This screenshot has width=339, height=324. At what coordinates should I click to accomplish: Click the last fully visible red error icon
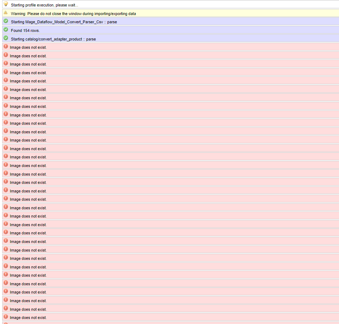(x=6, y=316)
